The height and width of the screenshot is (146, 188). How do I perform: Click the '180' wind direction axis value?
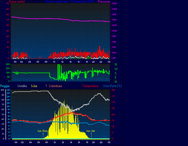click(8, 73)
